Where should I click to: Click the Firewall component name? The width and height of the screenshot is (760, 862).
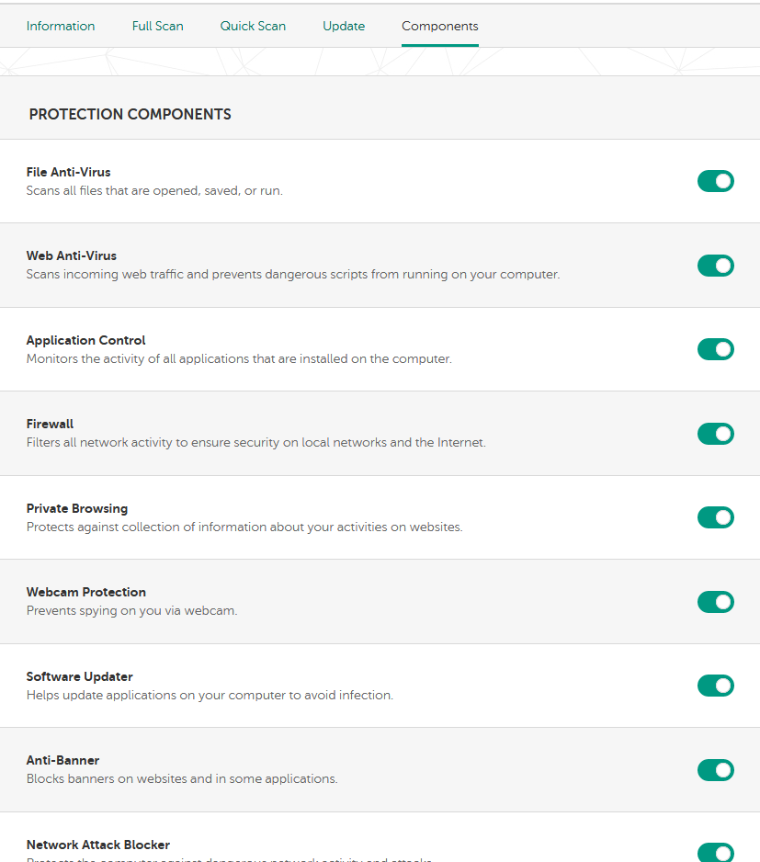[x=50, y=424]
